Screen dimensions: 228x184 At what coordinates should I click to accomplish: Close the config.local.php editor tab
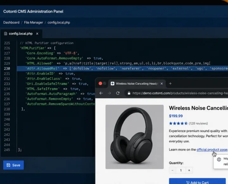[37, 34]
